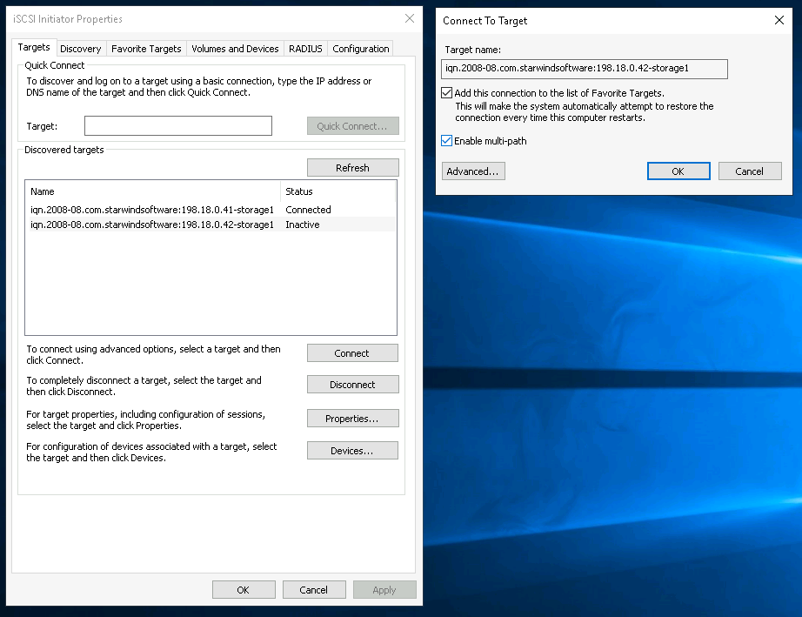Close the iSCSI Initiator Properties window

point(410,19)
